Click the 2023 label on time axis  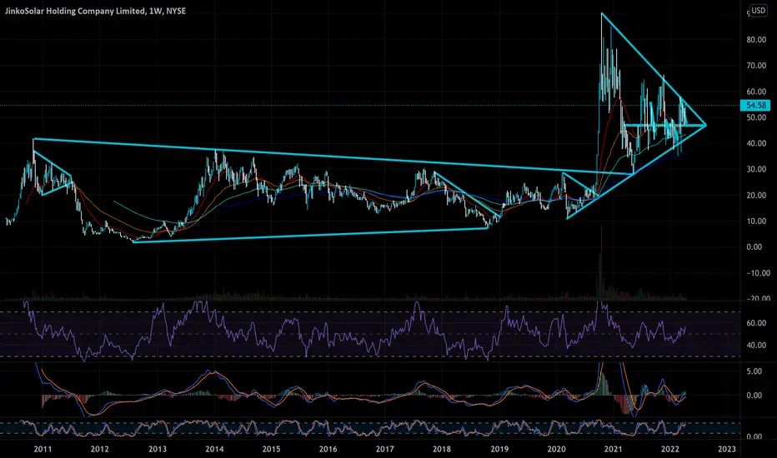tap(727, 448)
